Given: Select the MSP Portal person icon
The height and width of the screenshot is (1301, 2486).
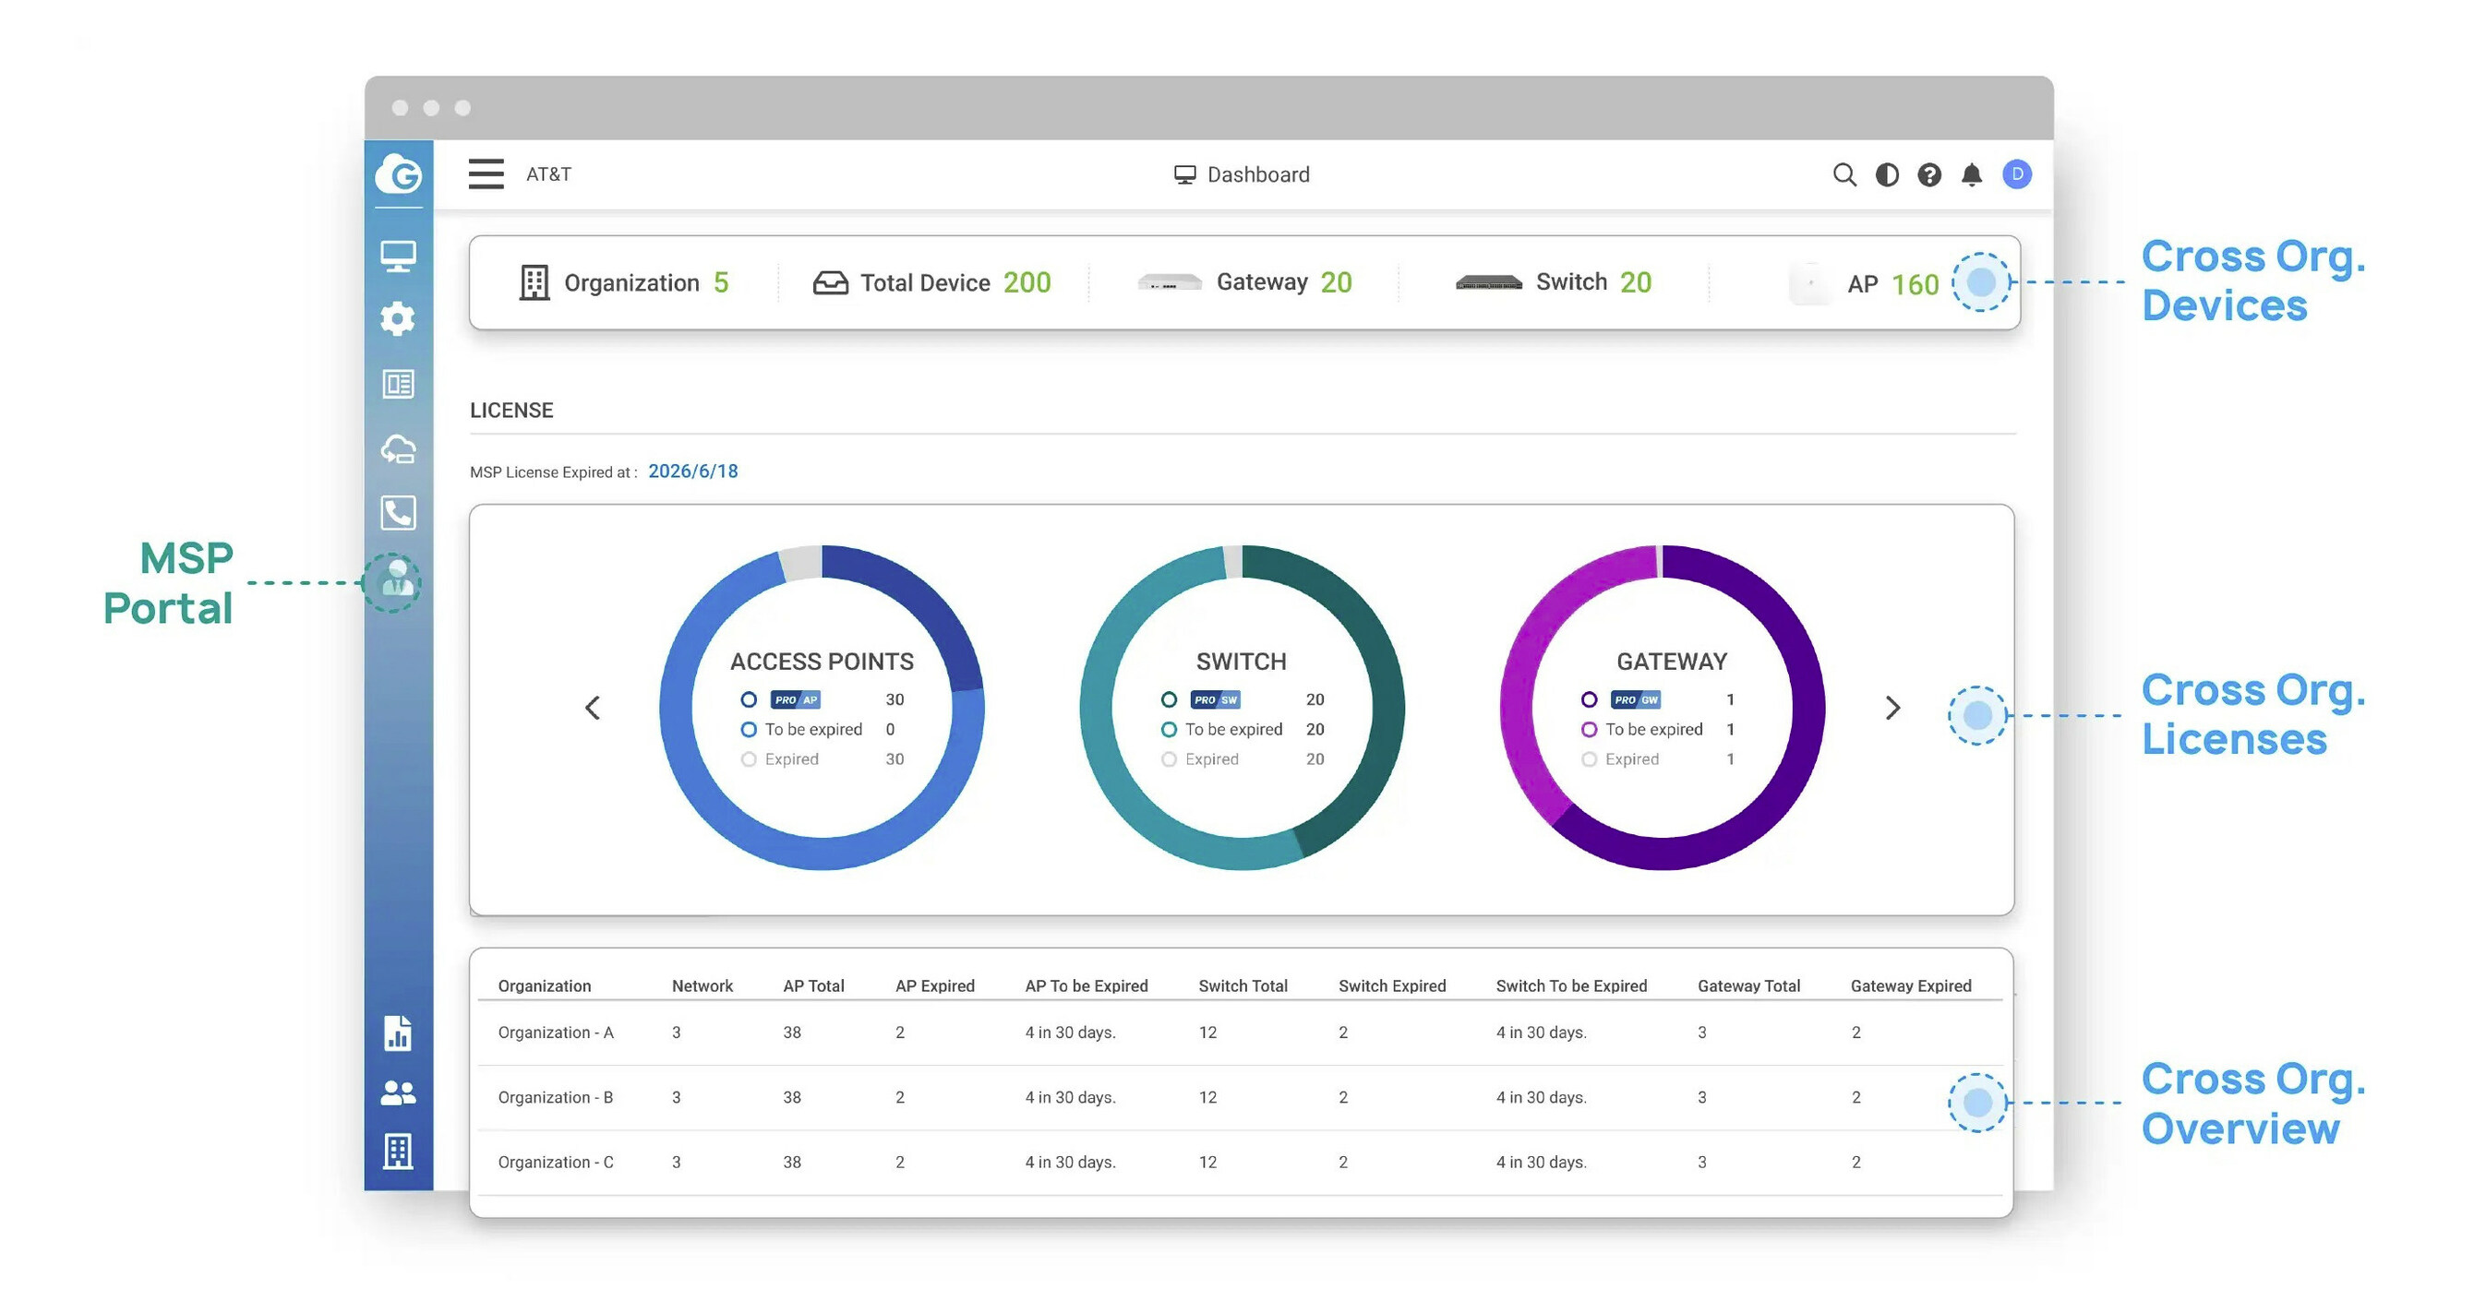Looking at the screenshot, I should click(396, 582).
